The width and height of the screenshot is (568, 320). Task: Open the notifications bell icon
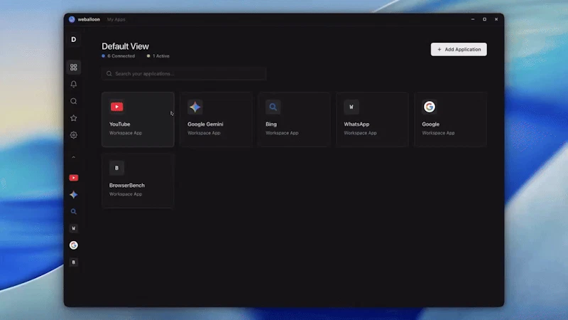(74, 84)
